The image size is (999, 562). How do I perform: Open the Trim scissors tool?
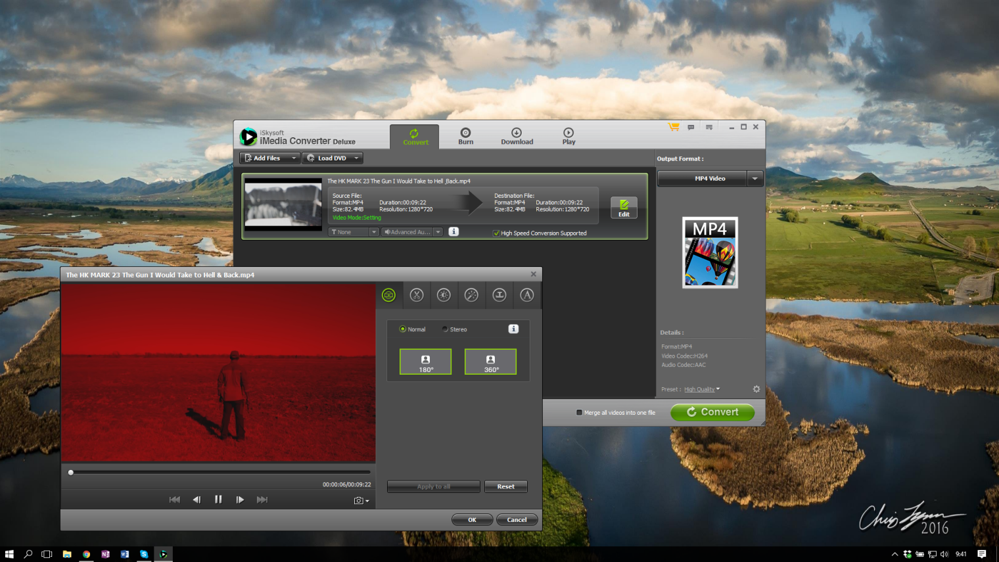417,295
